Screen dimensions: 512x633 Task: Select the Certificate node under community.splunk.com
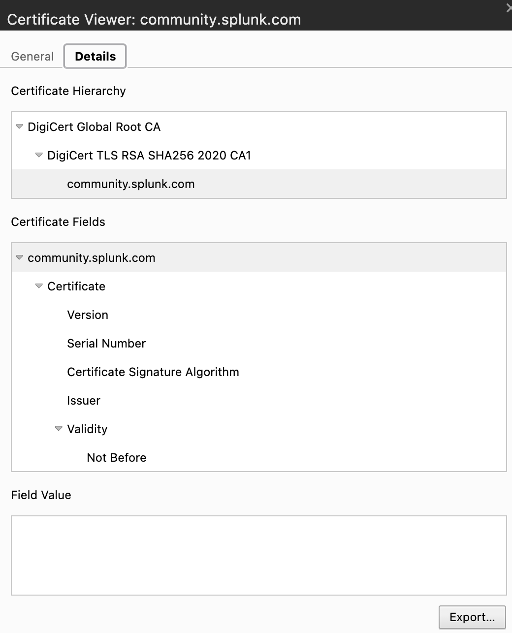[x=76, y=285]
